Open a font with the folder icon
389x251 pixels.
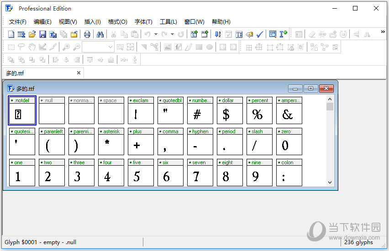(32, 34)
